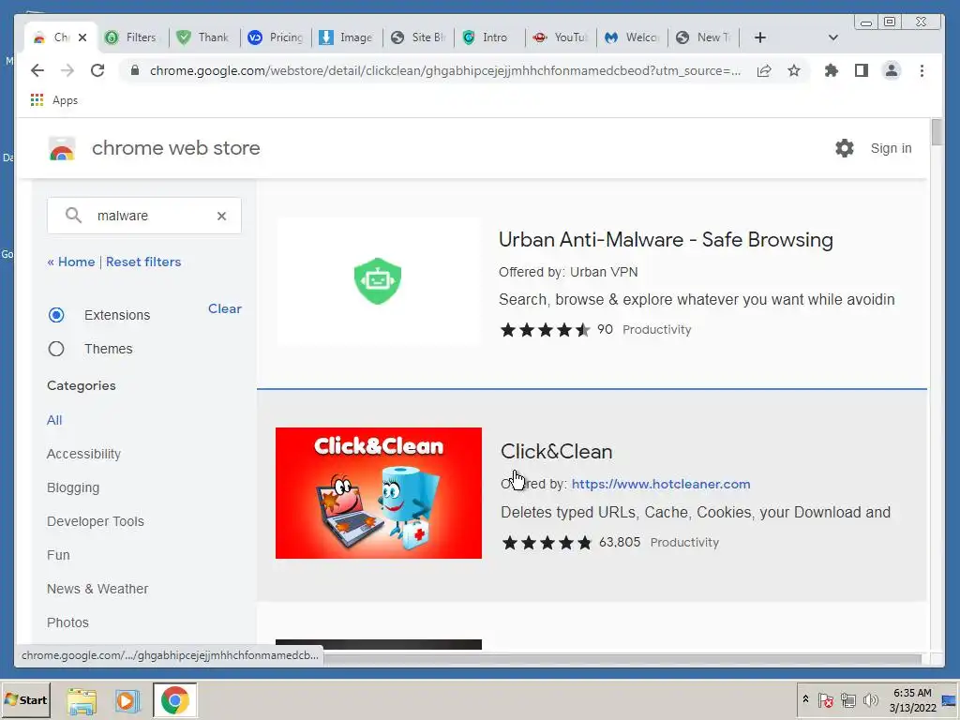This screenshot has width=960, height=720.
Task: Bookmark this page with the star icon
Action: [794, 70]
